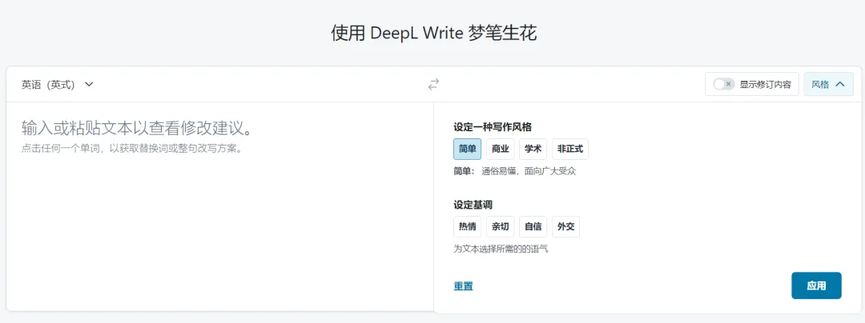The height and width of the screenshot is (323, 865).
Task: Choose the 外交 tone option
Action: [566, 226]
